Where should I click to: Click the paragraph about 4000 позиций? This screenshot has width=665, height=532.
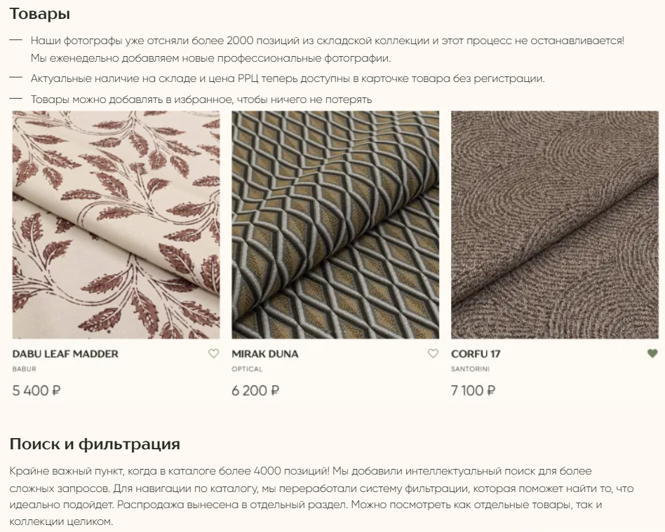(x=321, y=496)
